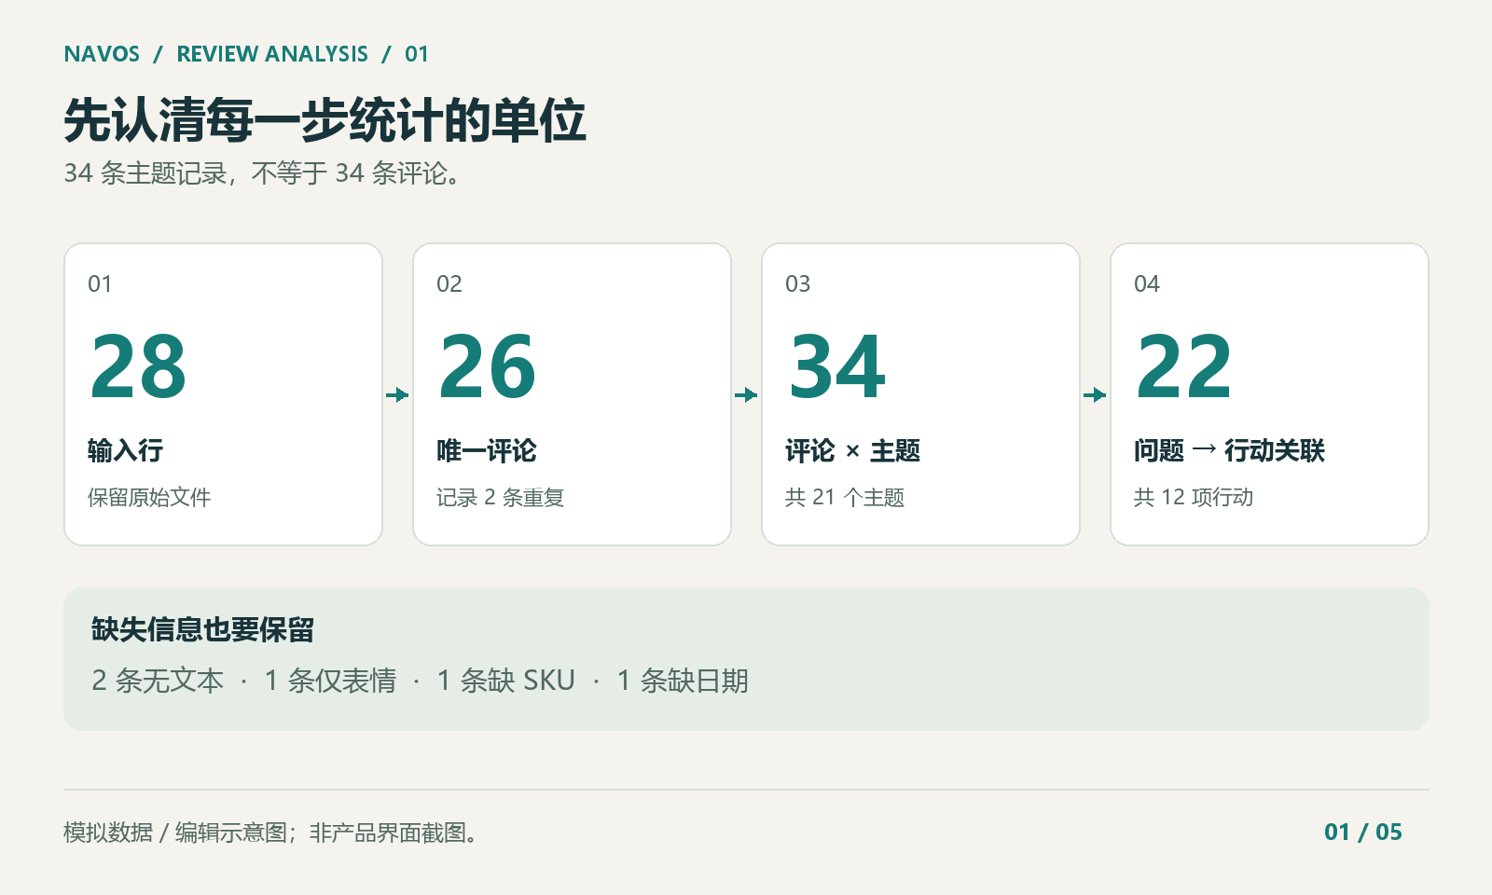The height and width of the screenshot is (895, 1492).
Task: Click the arrow between cards 01 and 02
Action: click(x=397, y=395)
